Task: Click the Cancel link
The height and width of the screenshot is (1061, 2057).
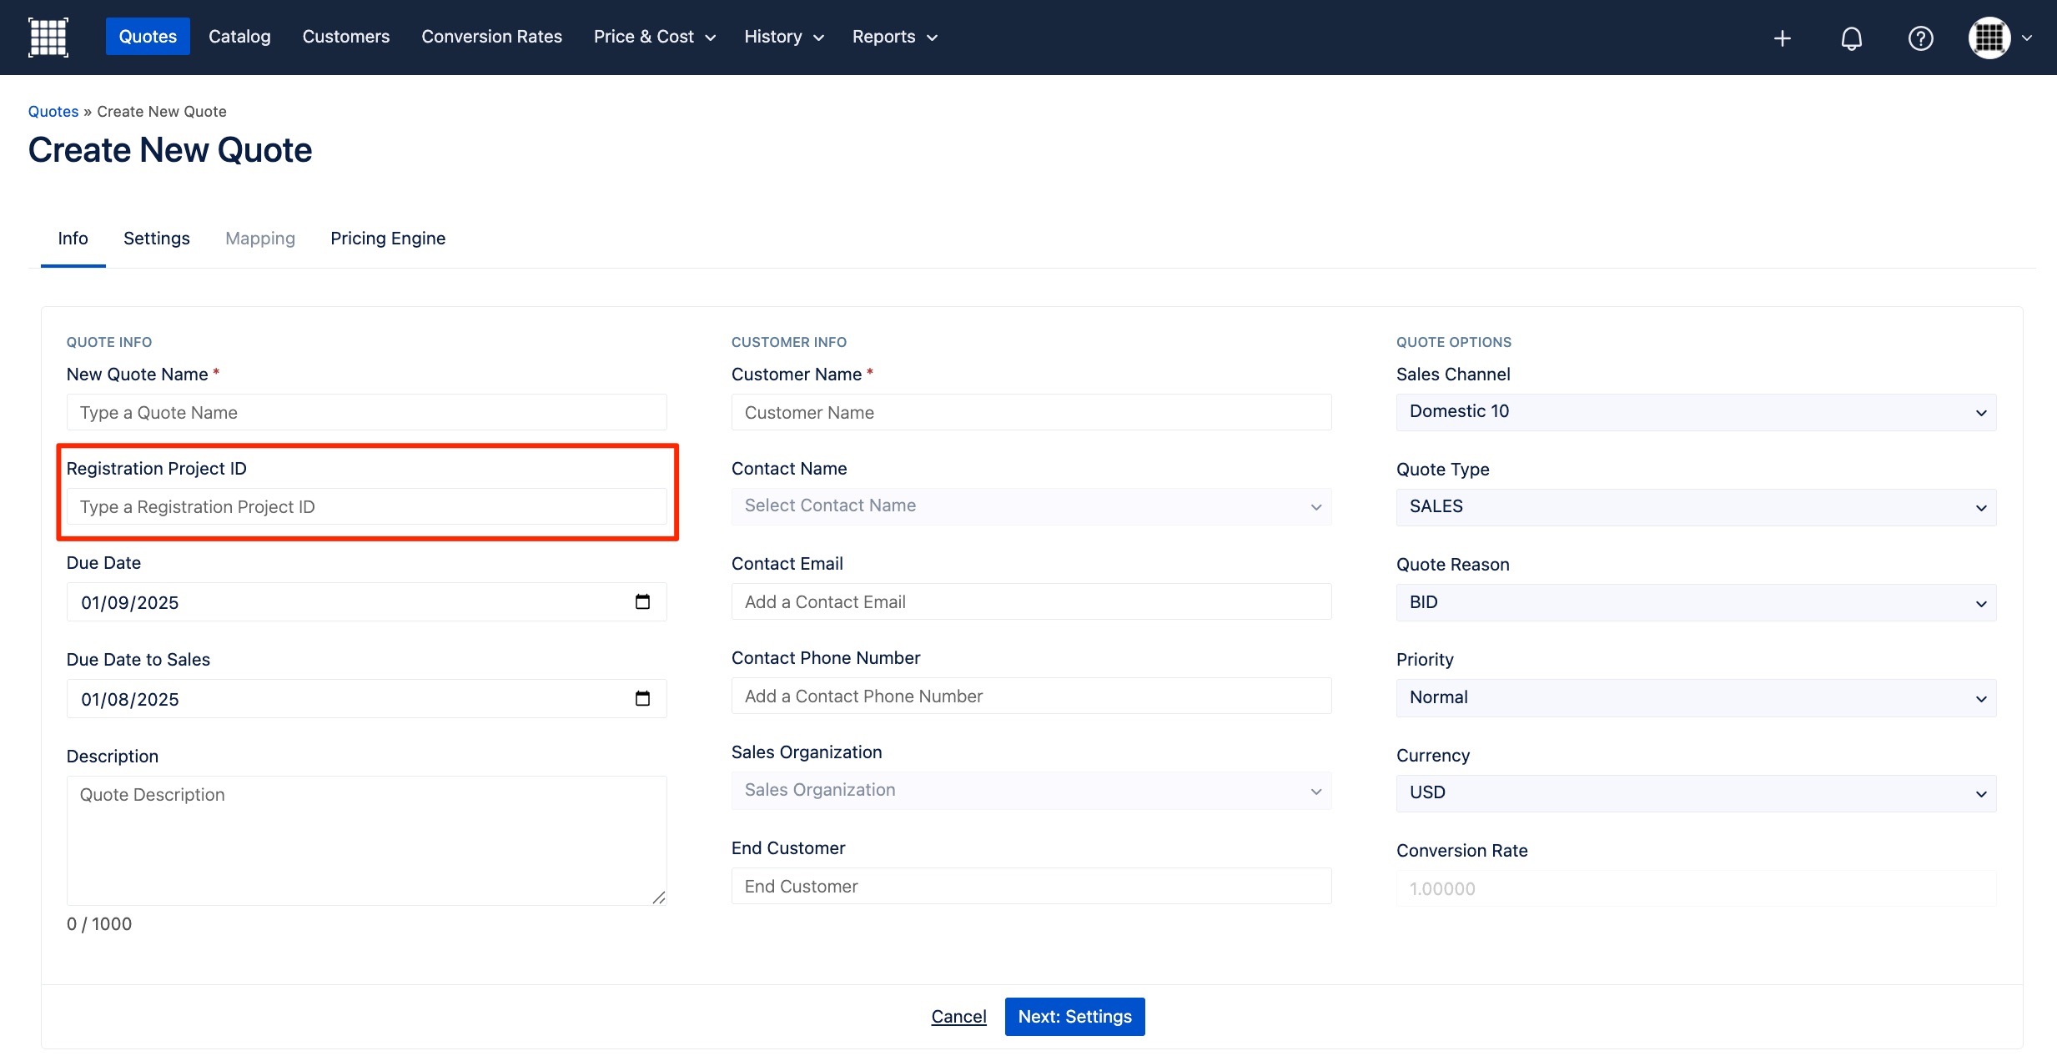Action: click(x=958, y=1016)
